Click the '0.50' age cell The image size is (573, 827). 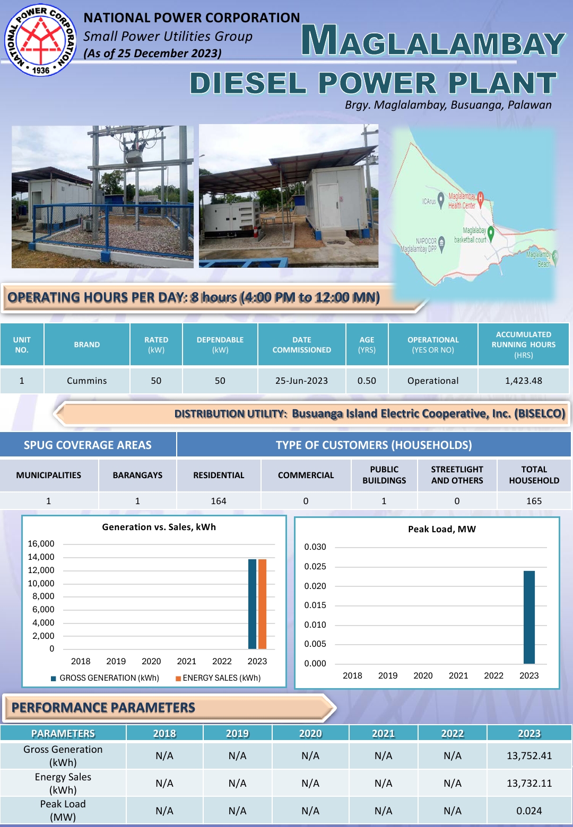367,381
